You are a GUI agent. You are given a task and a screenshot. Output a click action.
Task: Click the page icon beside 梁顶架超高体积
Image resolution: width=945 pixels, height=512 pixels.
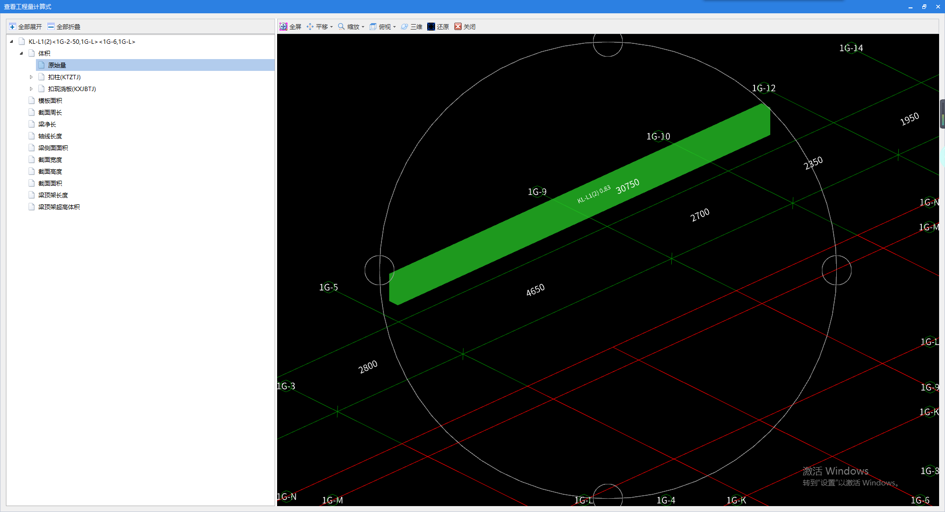pyautogui.click(x=32, y=207)
